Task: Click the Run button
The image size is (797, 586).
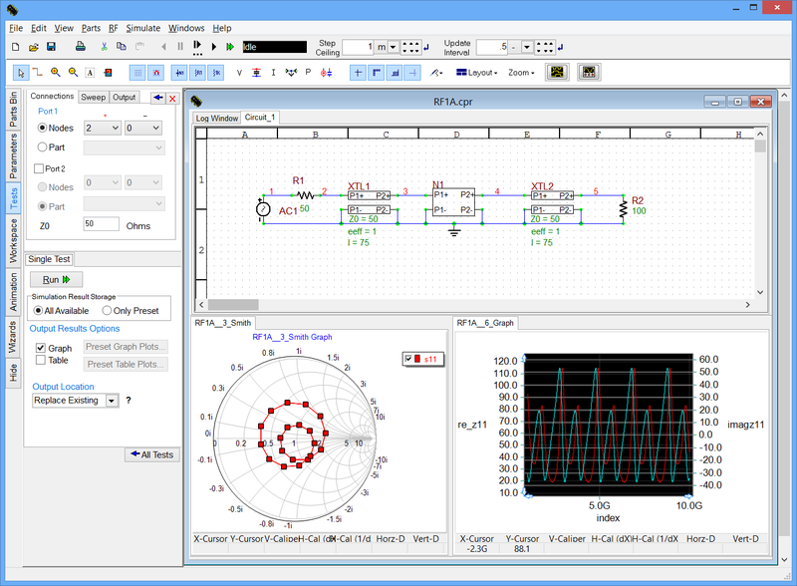Action: coord(56,280)
